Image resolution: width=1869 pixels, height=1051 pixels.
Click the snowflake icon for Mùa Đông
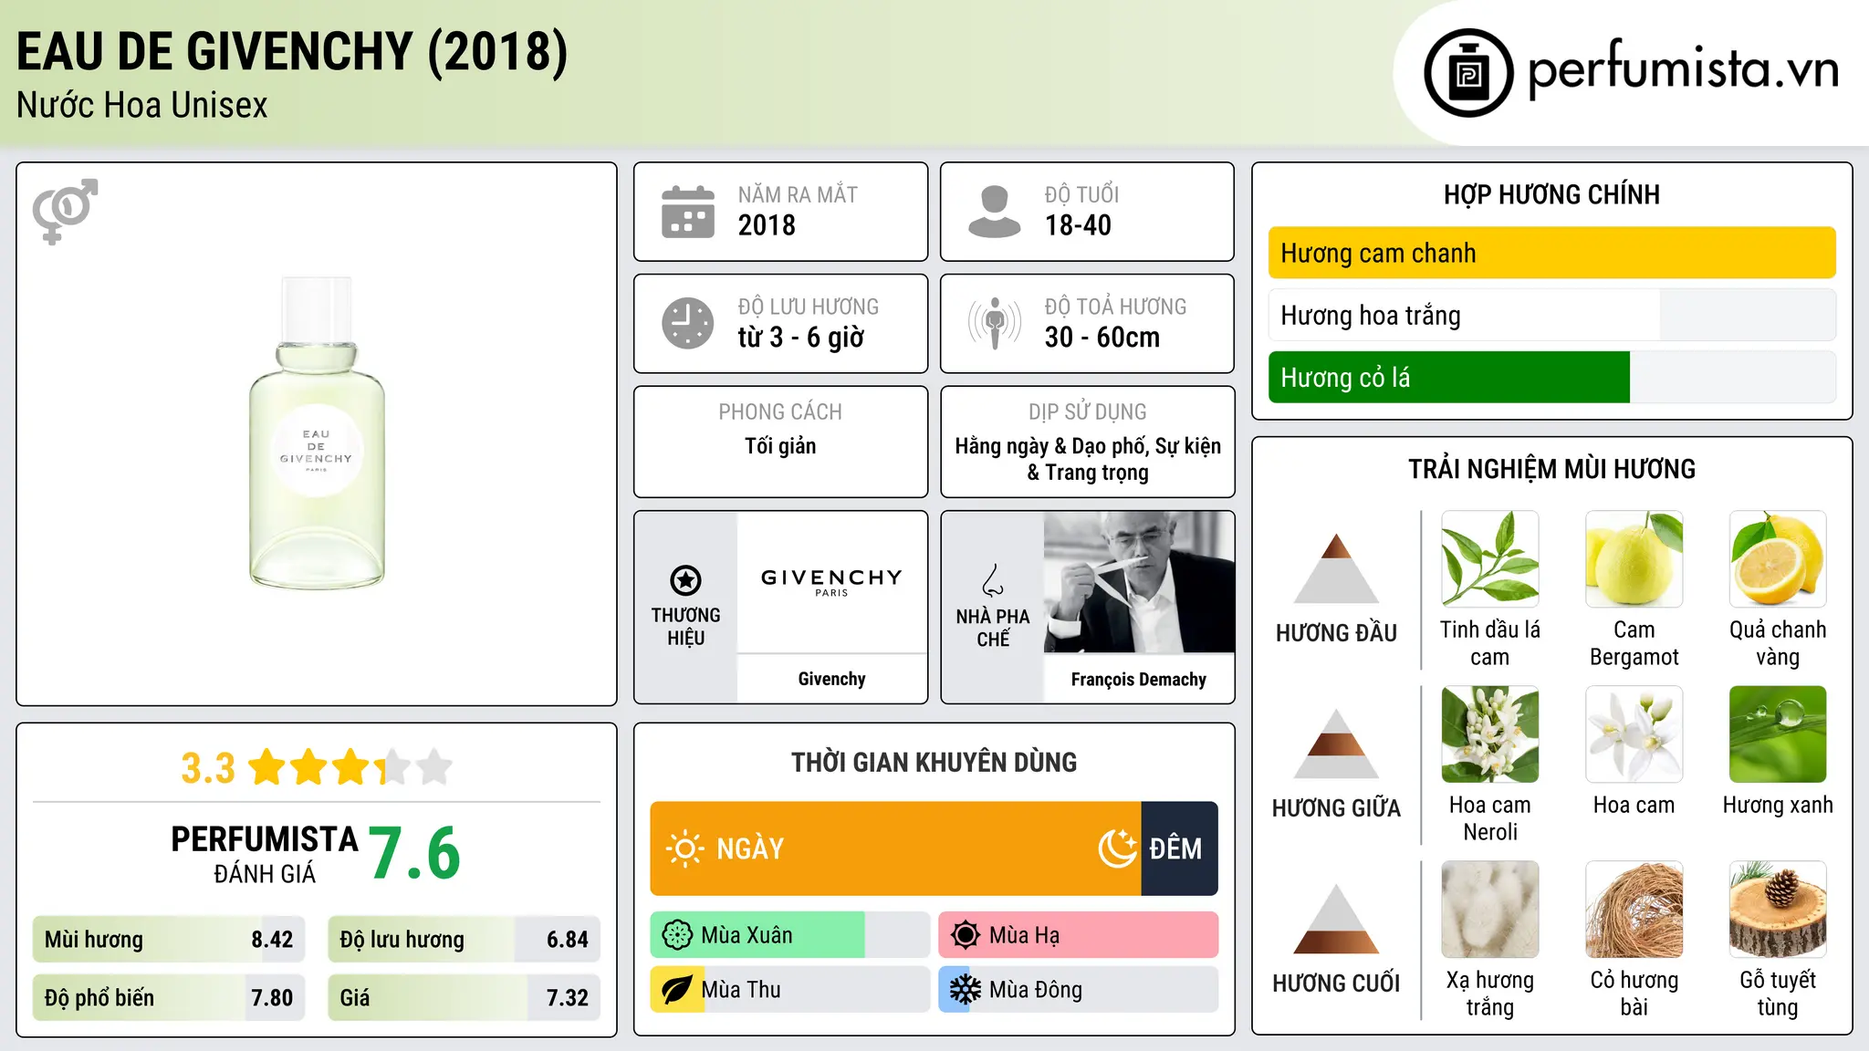click(x=966, y=990)
